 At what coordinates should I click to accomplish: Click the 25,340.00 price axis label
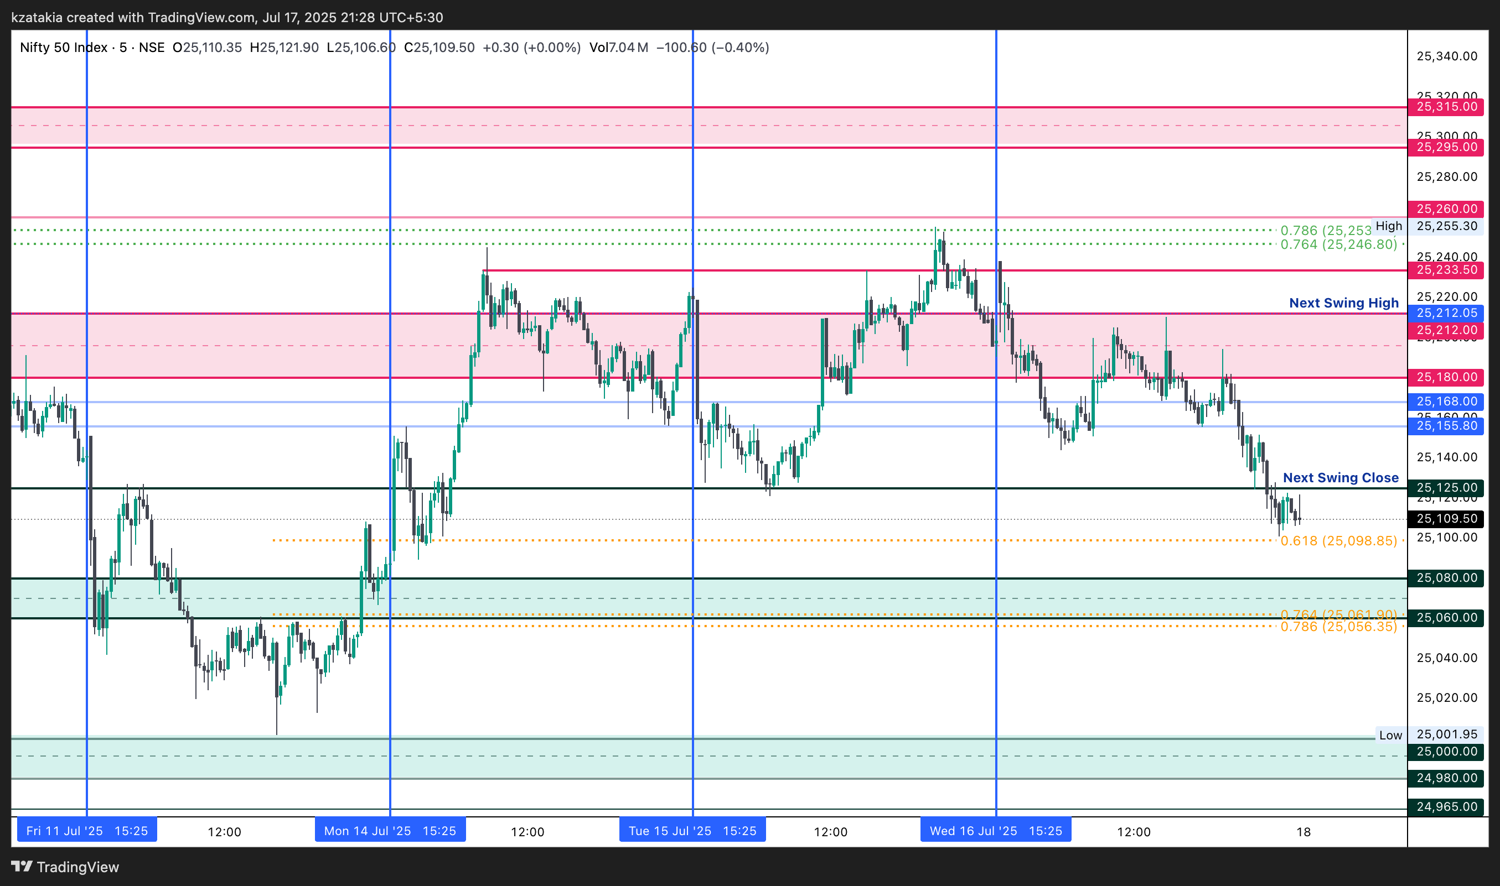(x=1447, y=56)
